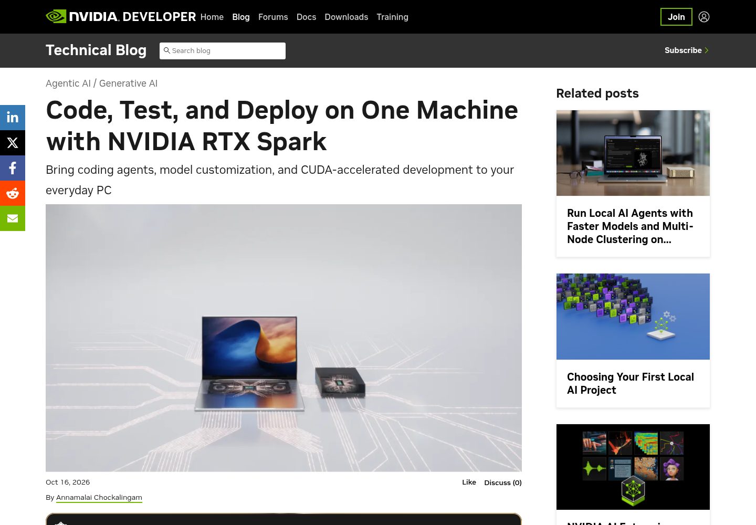Open author Annamalai Chockalingam's page
Screen dimensions: 756x525
pyautogui.click(x=99, y=497)
